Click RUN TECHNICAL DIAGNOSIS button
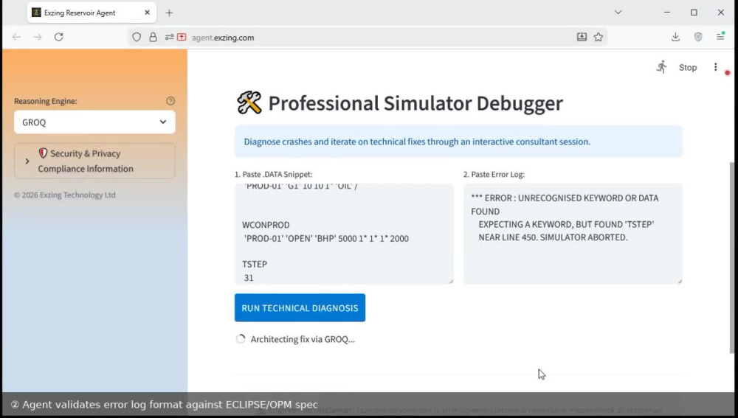 click(300, 308)
